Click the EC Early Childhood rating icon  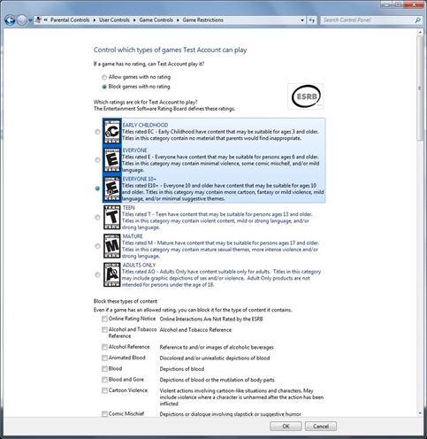pos(112,131)
